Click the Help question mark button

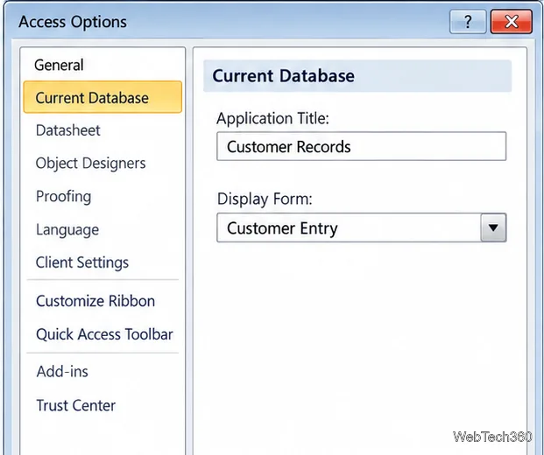point(468,22)
